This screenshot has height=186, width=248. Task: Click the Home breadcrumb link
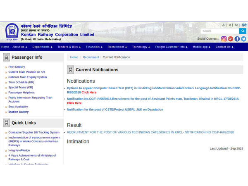point(74,57)
